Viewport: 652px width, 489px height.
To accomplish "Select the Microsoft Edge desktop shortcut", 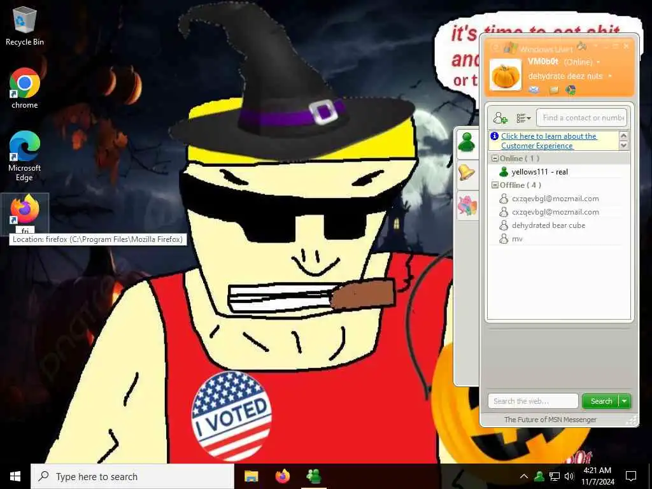I will 25,156.
